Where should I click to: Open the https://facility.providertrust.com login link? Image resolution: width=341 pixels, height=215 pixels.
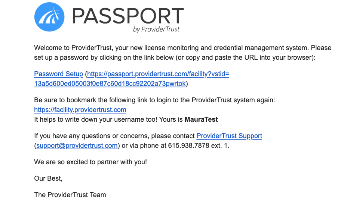point(80,110)
